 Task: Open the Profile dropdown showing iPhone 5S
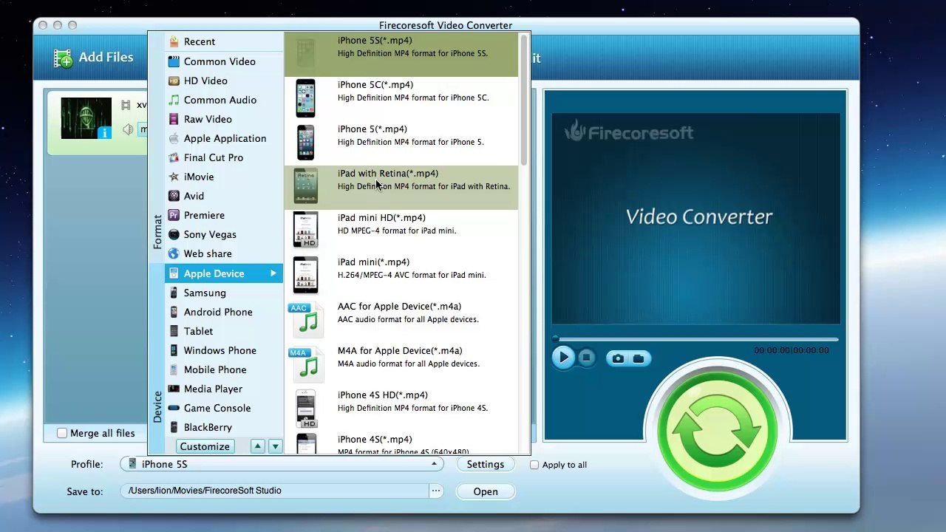(x=282, y=464)
